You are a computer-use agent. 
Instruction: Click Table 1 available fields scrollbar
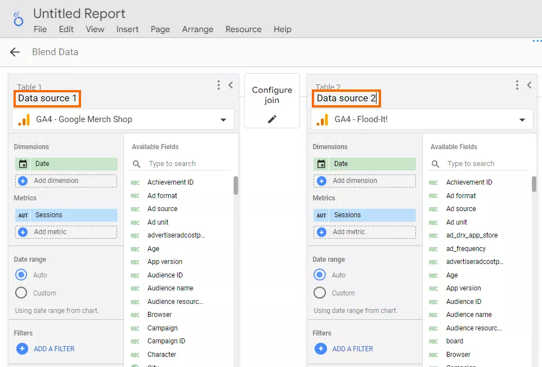pyautogui.click(x=236, y=186)
